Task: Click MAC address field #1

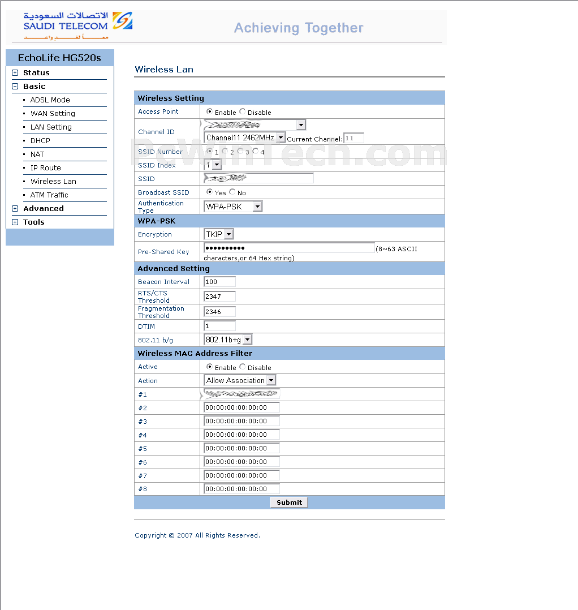Action: 241,394
